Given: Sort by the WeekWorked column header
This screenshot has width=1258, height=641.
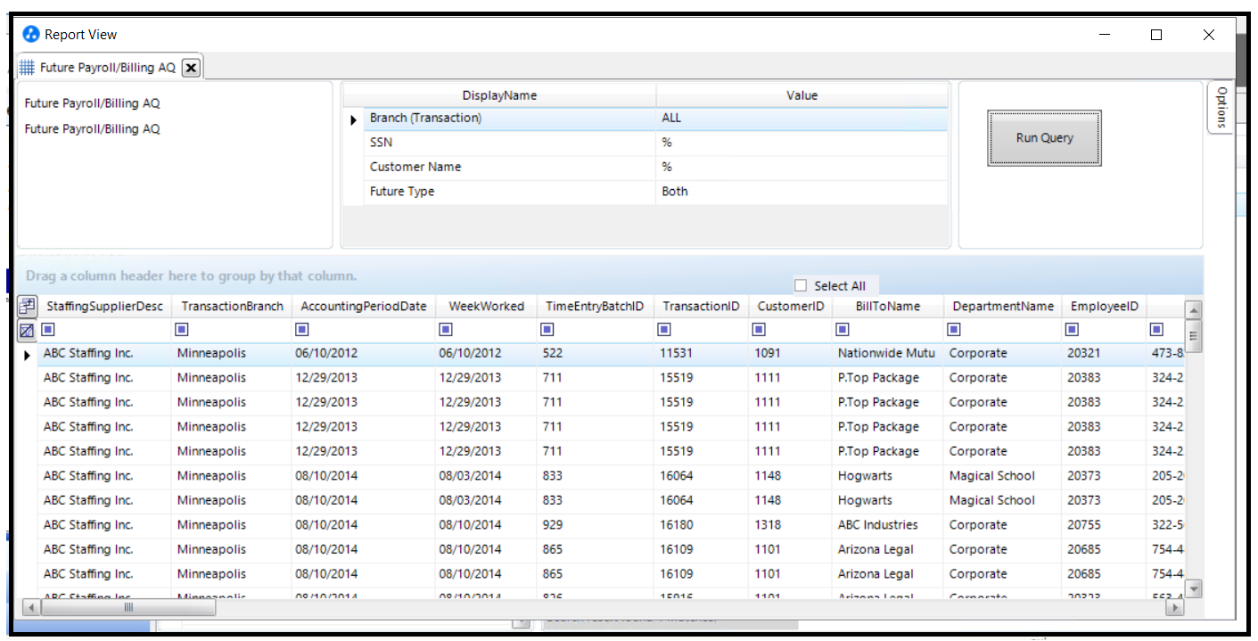Looking at the screenshot, I should pos(487,307).
